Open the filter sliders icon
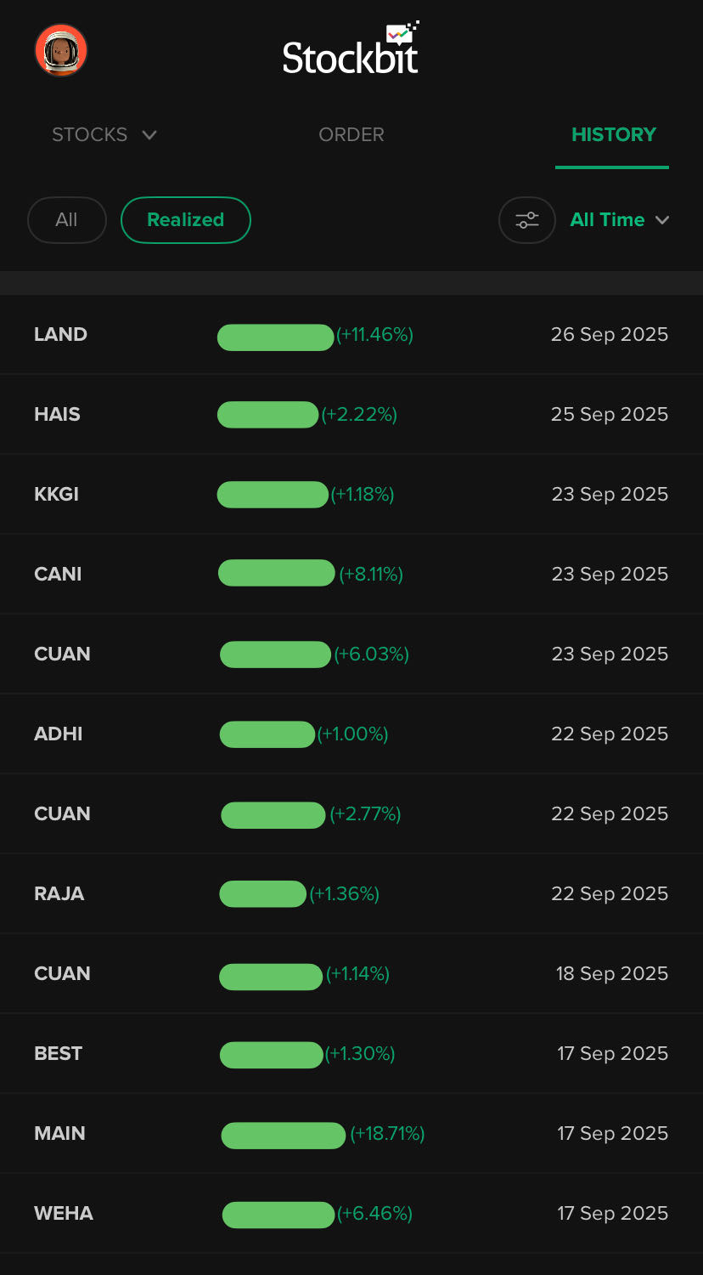Viewport: 703px width, 1275px height. [526, 220]
